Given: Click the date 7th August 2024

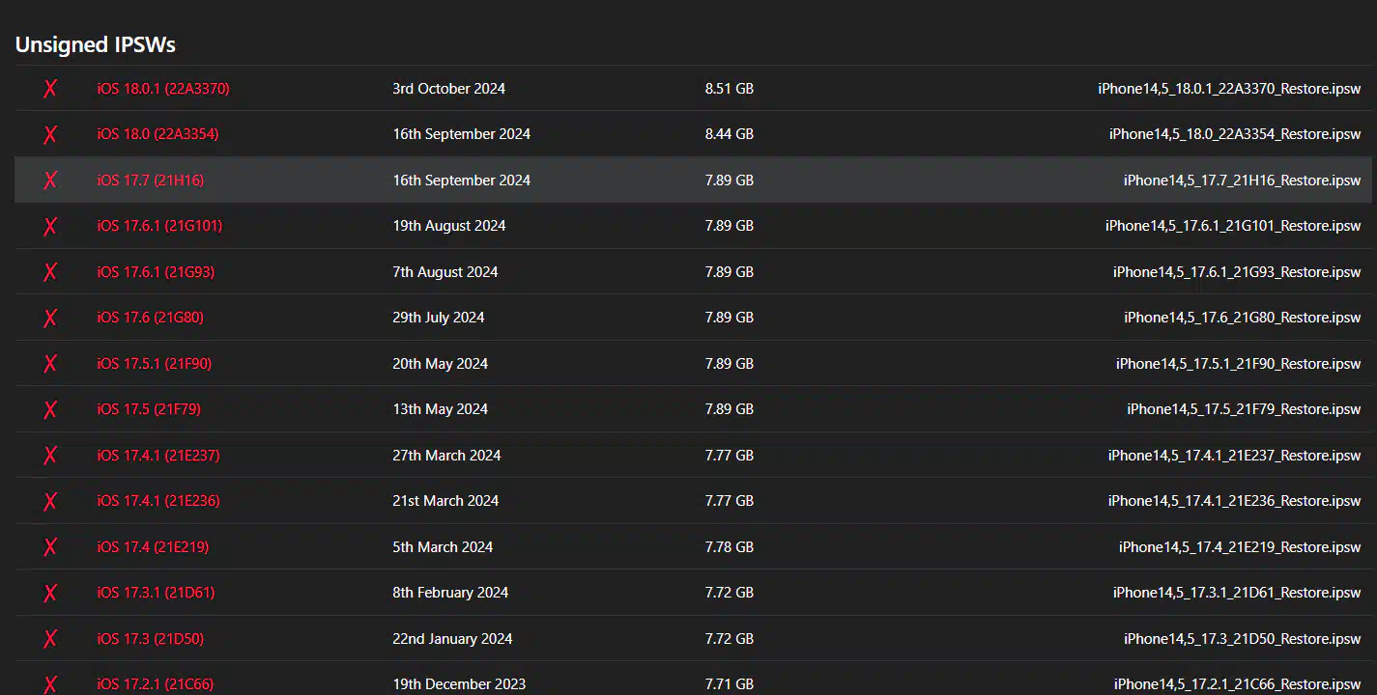Looking at the screenshot, I should [x=445, y=272].
